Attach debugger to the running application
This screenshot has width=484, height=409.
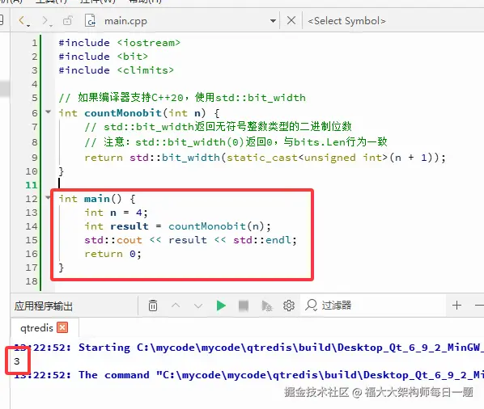click(266, 306)
